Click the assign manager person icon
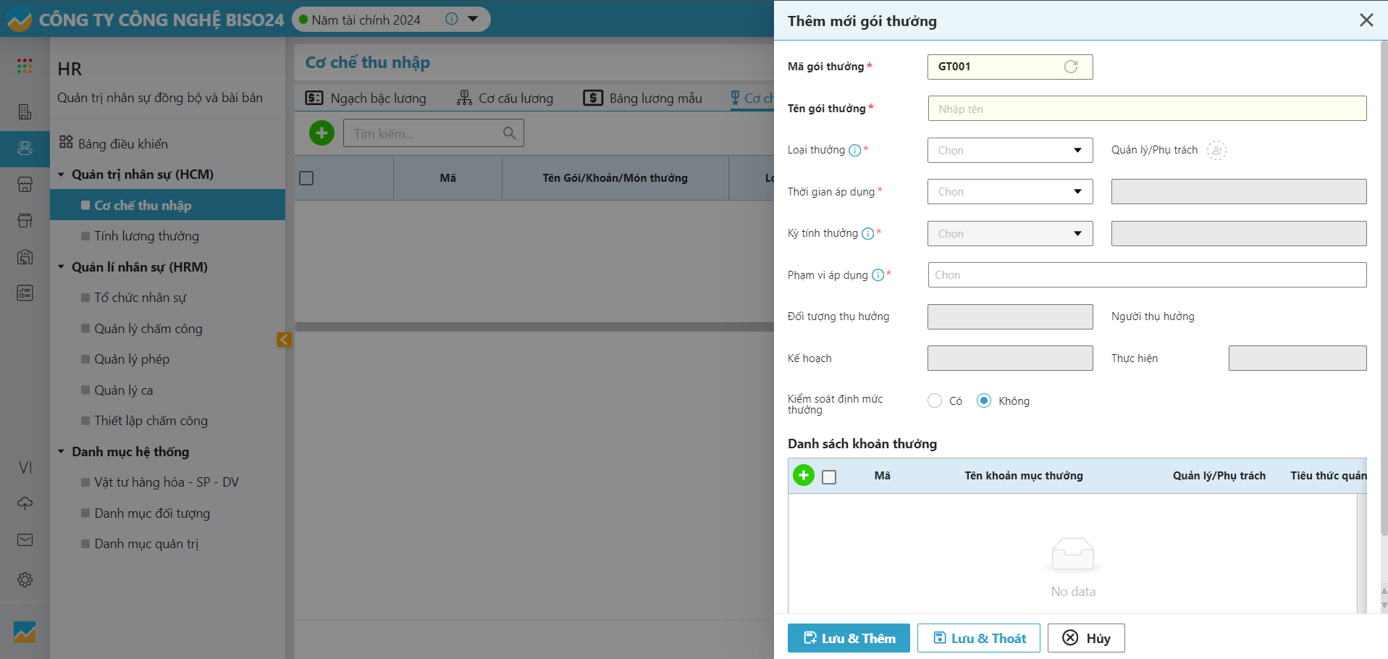Screen dimensions: 1388x659 click(1216, 151)
